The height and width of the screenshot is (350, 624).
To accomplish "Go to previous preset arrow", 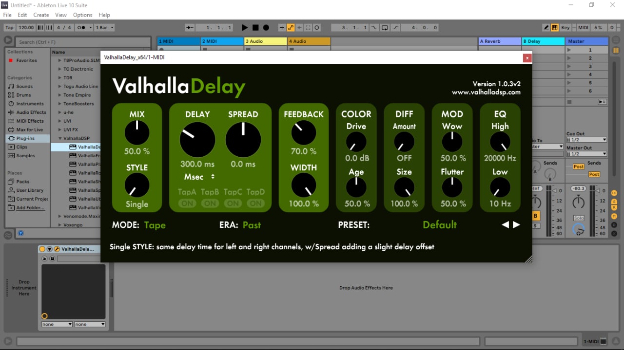I will tap(506, 225).
